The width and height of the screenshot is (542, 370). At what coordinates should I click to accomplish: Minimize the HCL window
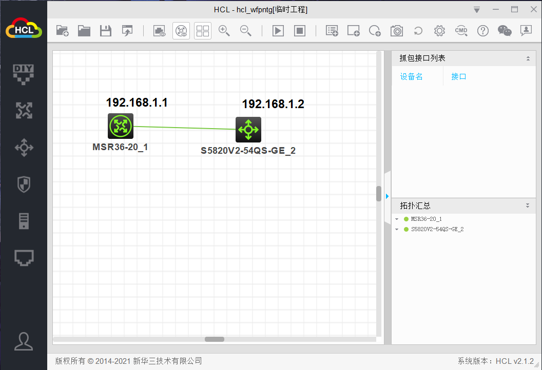click(x=496, y=10)
